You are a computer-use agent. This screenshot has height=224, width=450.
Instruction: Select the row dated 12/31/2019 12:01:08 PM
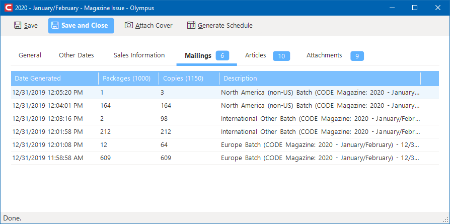(x=224, y=145)
